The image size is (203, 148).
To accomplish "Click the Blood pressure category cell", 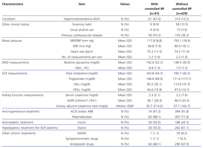I will click(13, 41).
